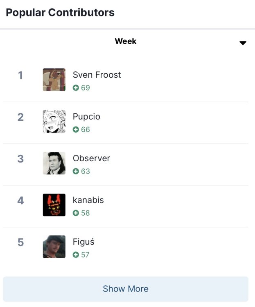Click Observer's black-and-white avatar
Screen dimensions: 255x307
tap(54, 163)
